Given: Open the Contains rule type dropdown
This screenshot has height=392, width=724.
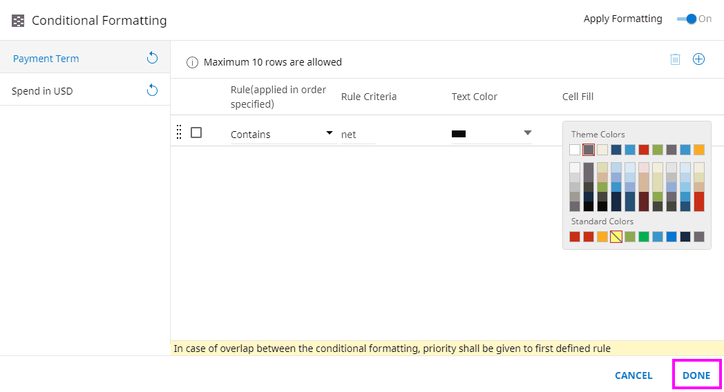Looking at the screenshot, I should pos(330,133).
